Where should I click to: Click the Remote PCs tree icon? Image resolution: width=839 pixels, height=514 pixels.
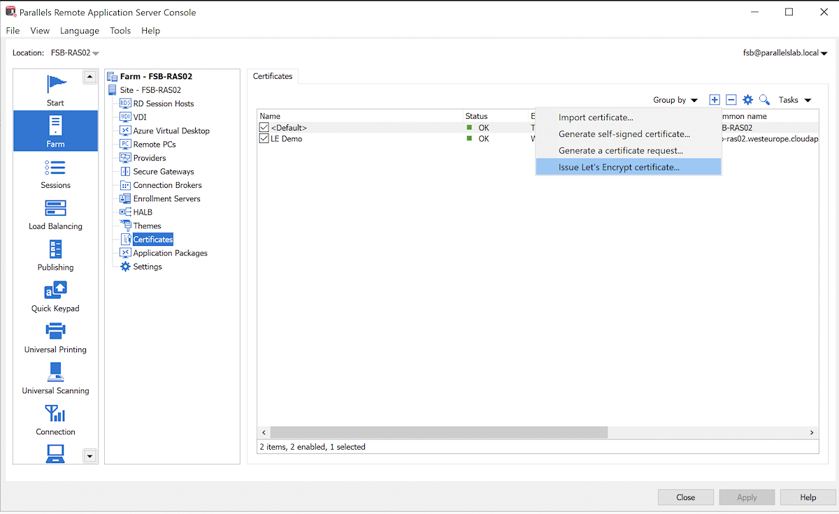point(126,145)
